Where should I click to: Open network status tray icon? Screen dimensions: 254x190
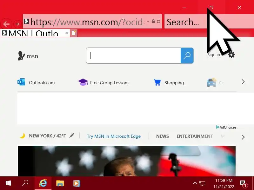tap(202, 183)
